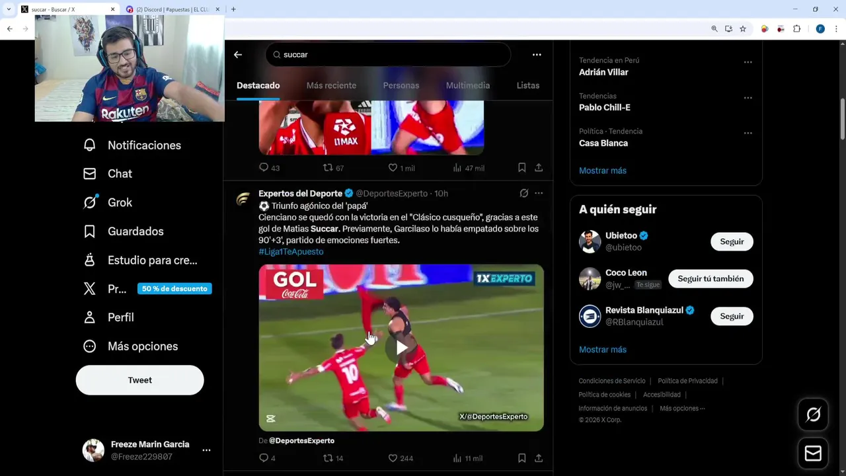Open search settings three-dot menu
The image size is (846, 476).
click(537, 55)
